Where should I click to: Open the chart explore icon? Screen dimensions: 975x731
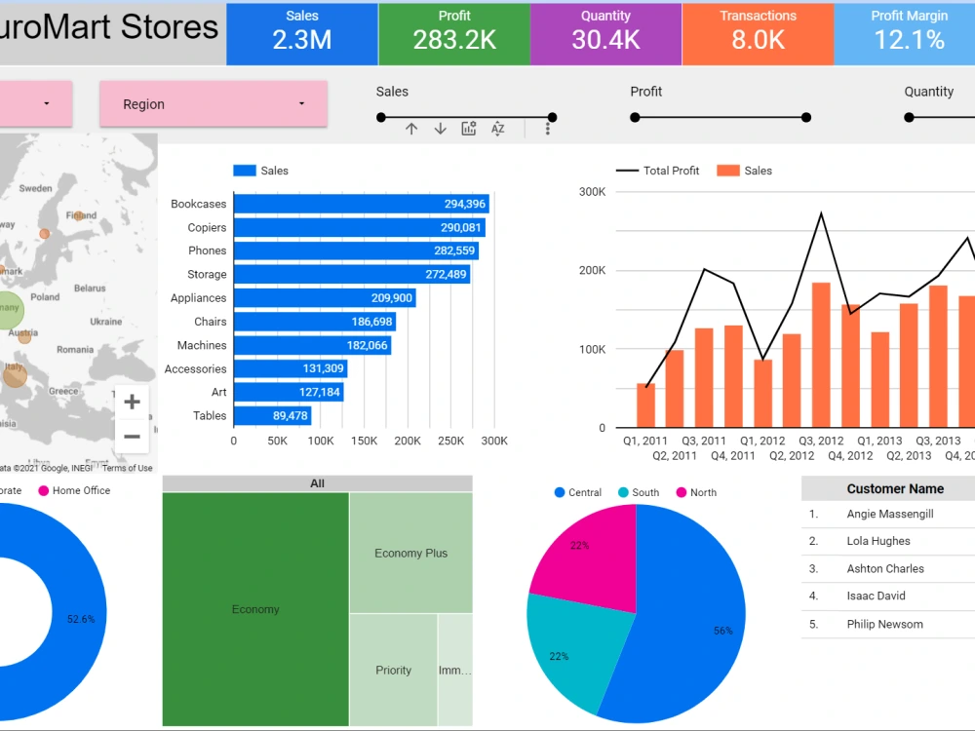pyautogui.click(x=469, y=129)
